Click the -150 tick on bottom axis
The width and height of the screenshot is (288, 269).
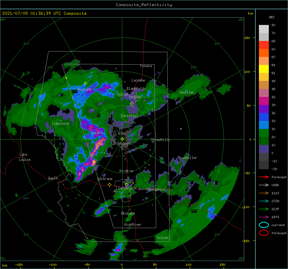(19, 265)
